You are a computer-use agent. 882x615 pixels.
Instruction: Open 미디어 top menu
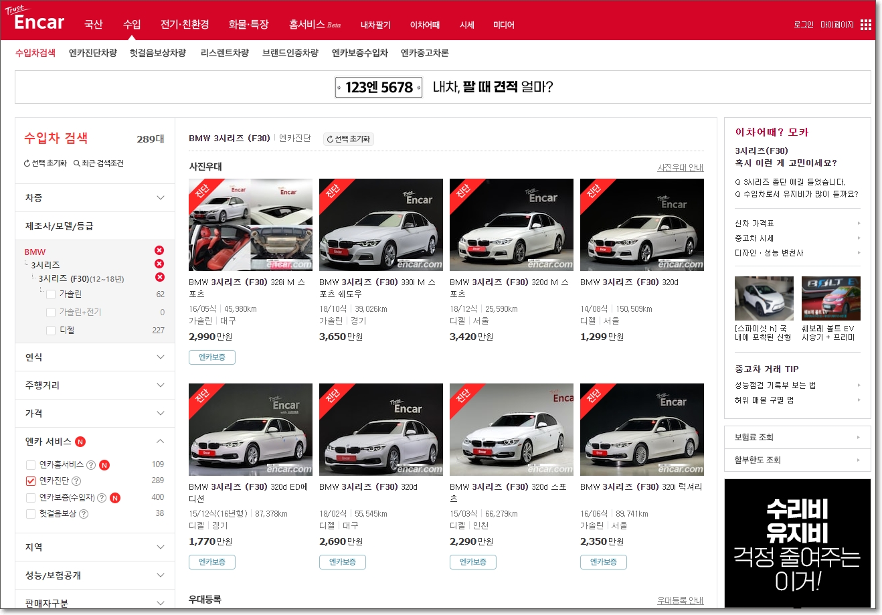(x=504, y=25)
